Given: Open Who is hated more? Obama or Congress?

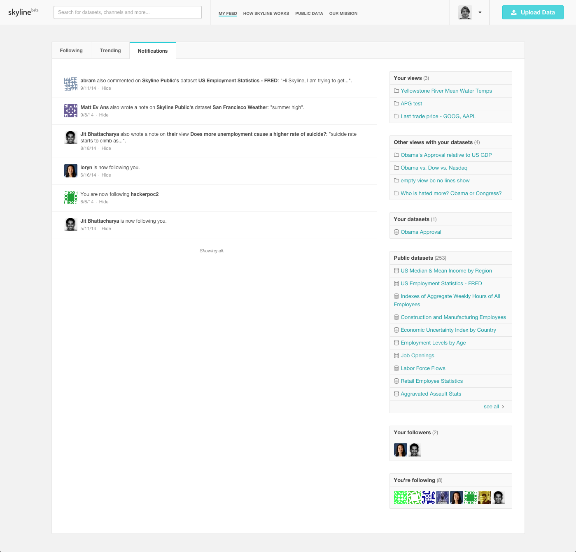Looking at the screenshot, I should [x=451, y=193].
